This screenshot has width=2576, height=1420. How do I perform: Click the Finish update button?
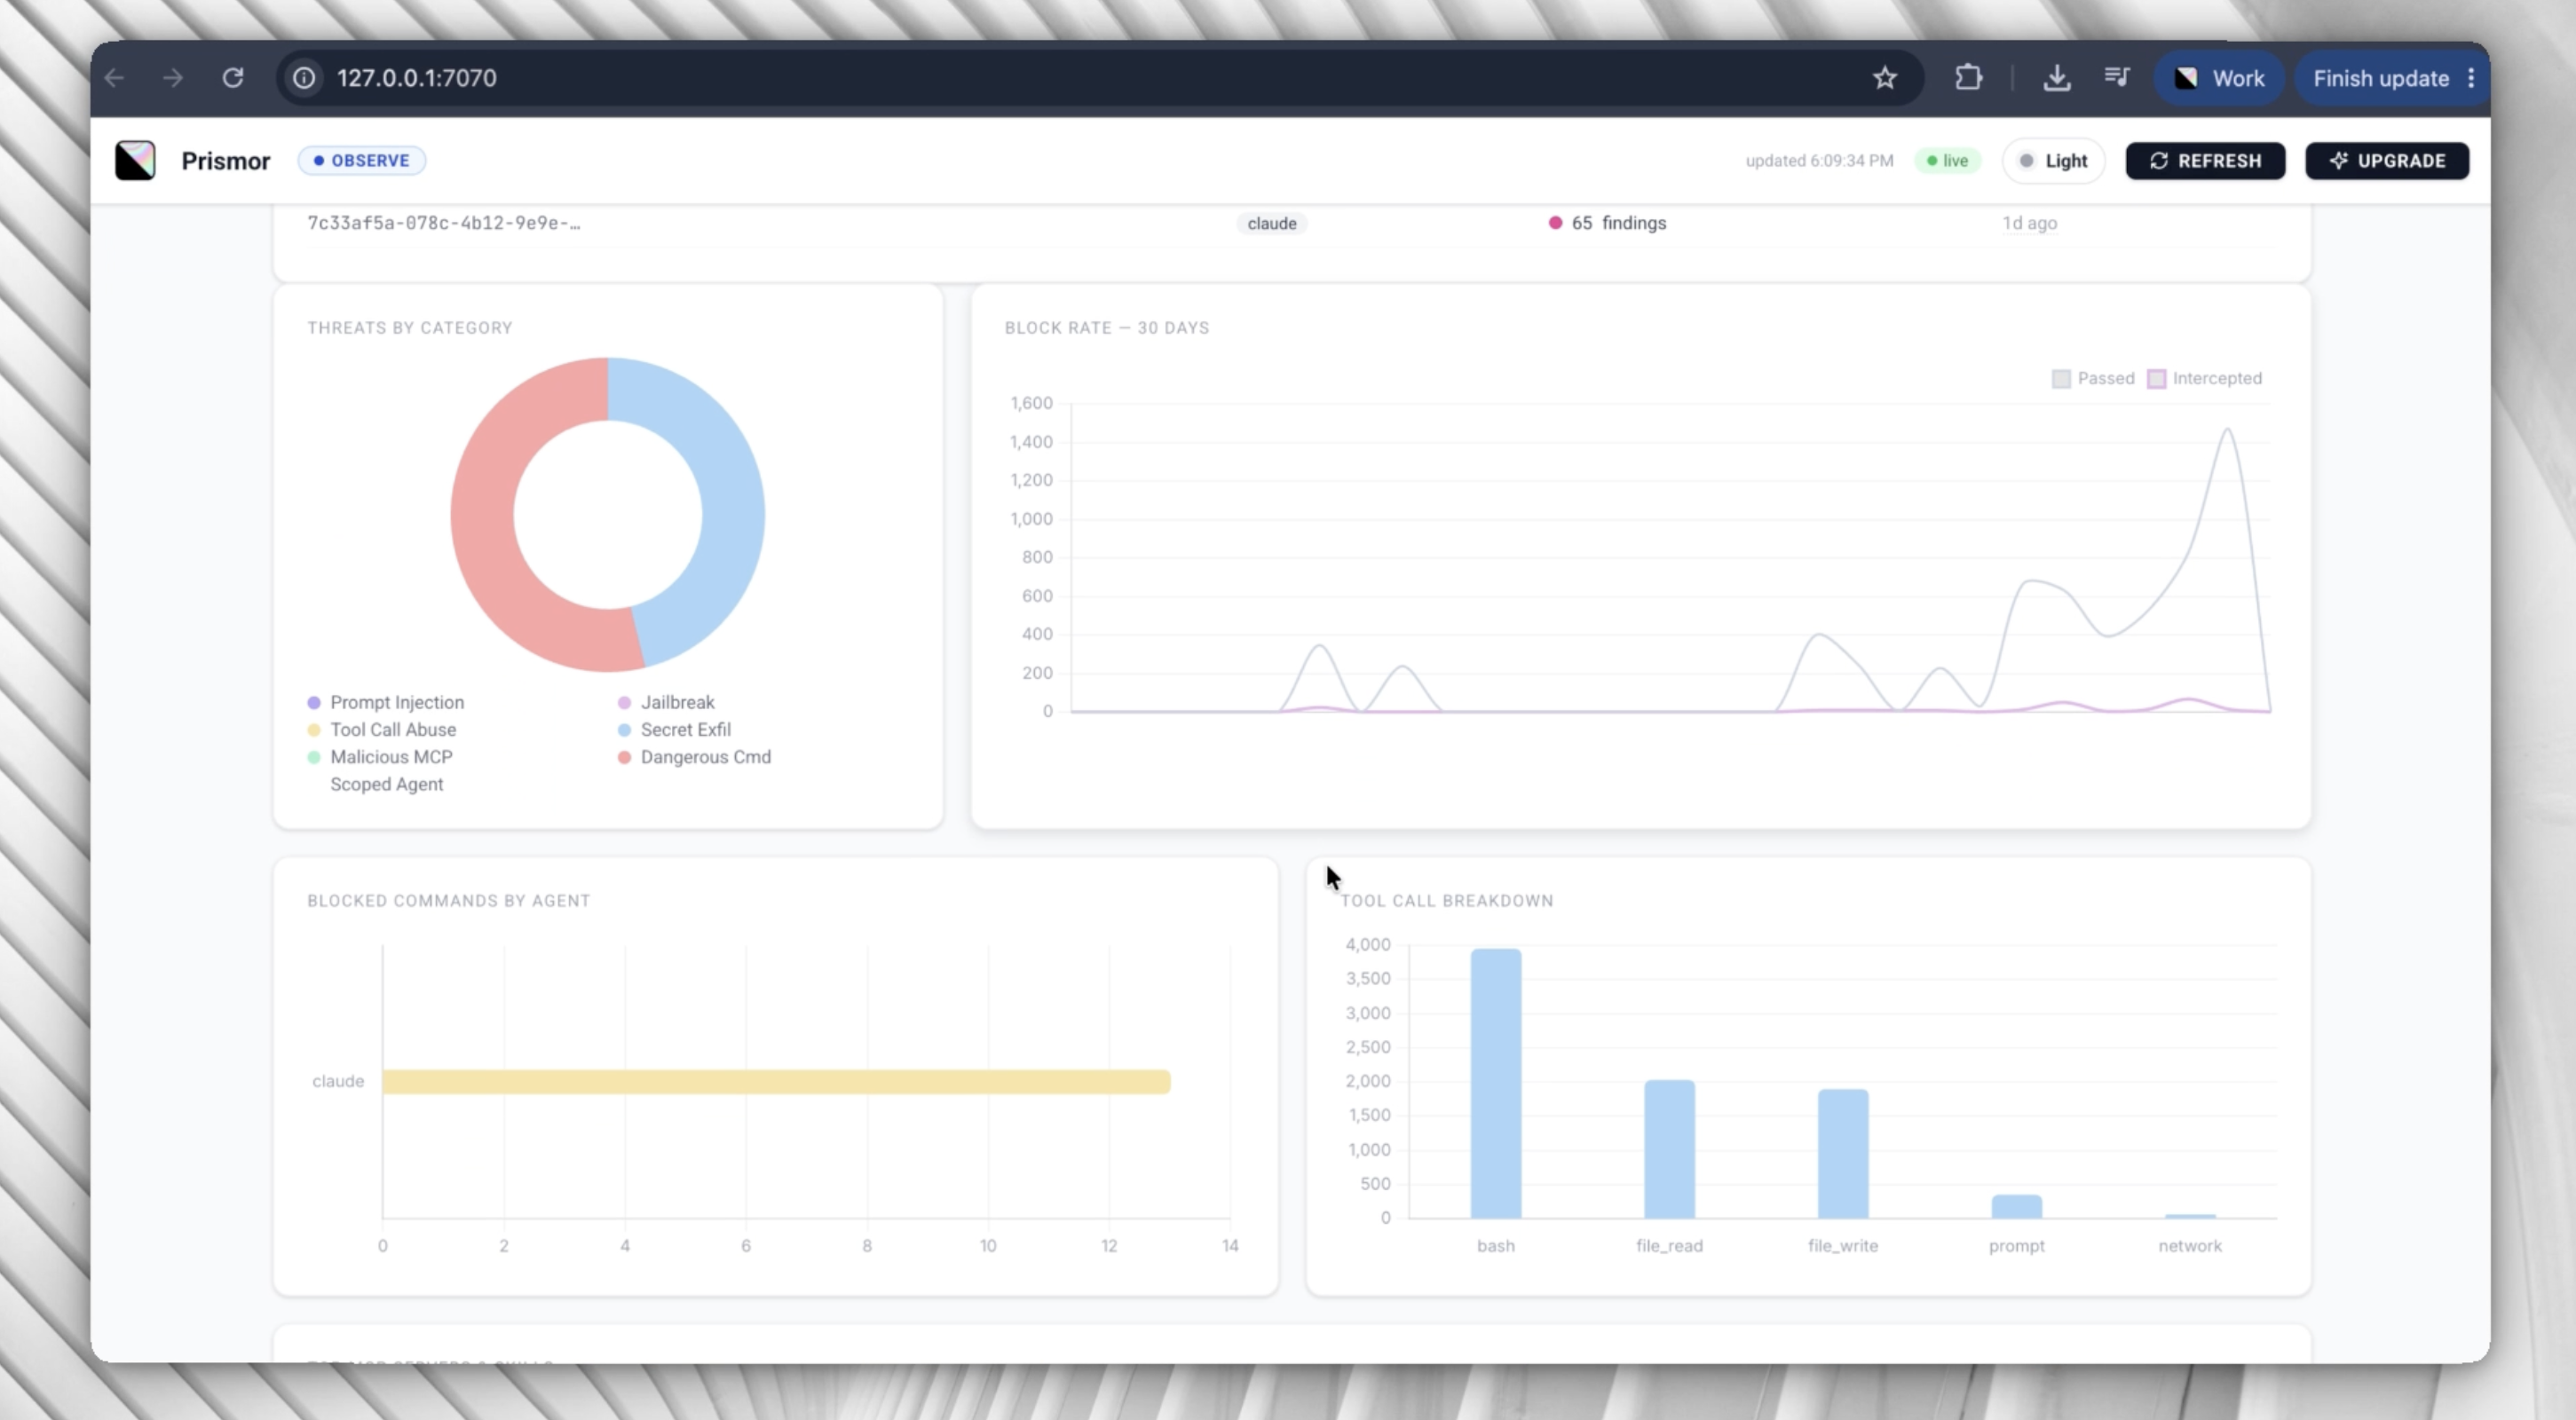tap(2380, 78)
